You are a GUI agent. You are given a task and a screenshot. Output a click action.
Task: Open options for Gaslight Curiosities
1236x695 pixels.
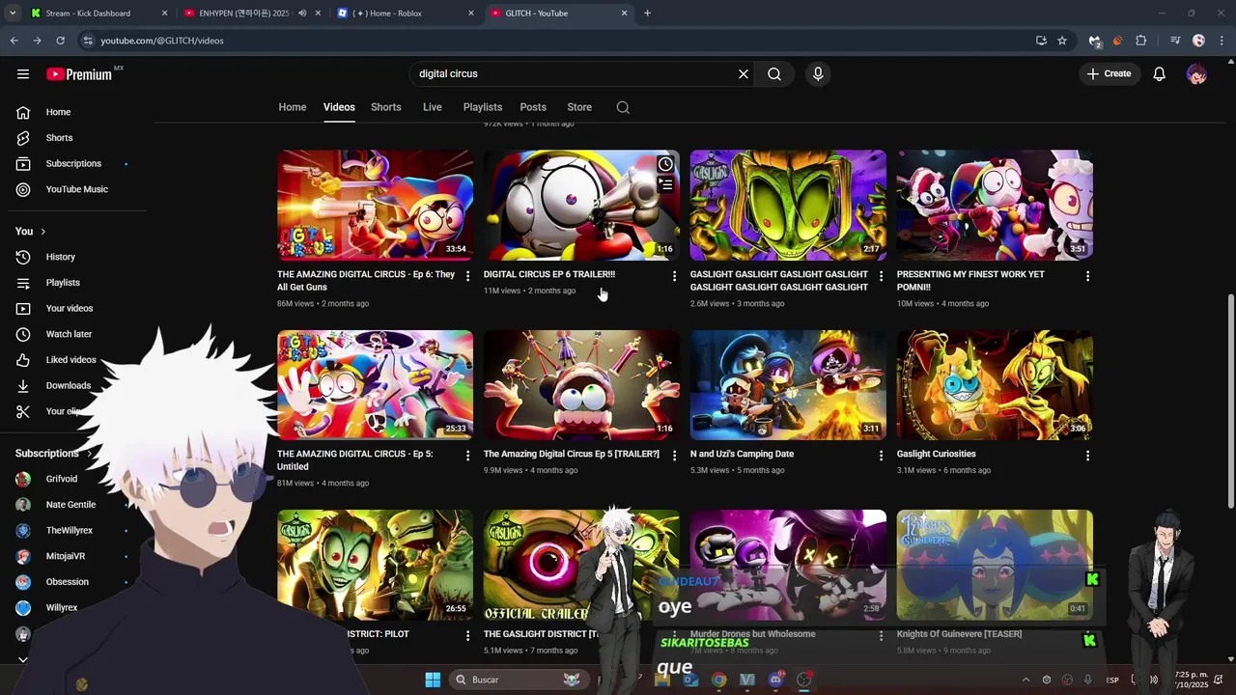click(1087, 456)
